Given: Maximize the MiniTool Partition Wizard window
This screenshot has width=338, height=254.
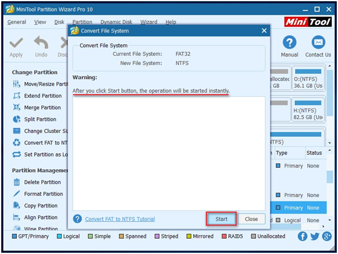Looking at the screenshot, I should pyautogui.click(x=317, y=9).
